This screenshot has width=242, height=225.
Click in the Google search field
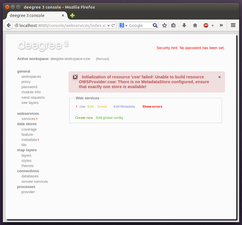click(x=140, y=25)
